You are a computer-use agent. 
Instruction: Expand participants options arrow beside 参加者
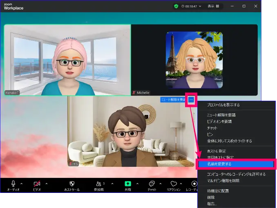tap(112, 184)
